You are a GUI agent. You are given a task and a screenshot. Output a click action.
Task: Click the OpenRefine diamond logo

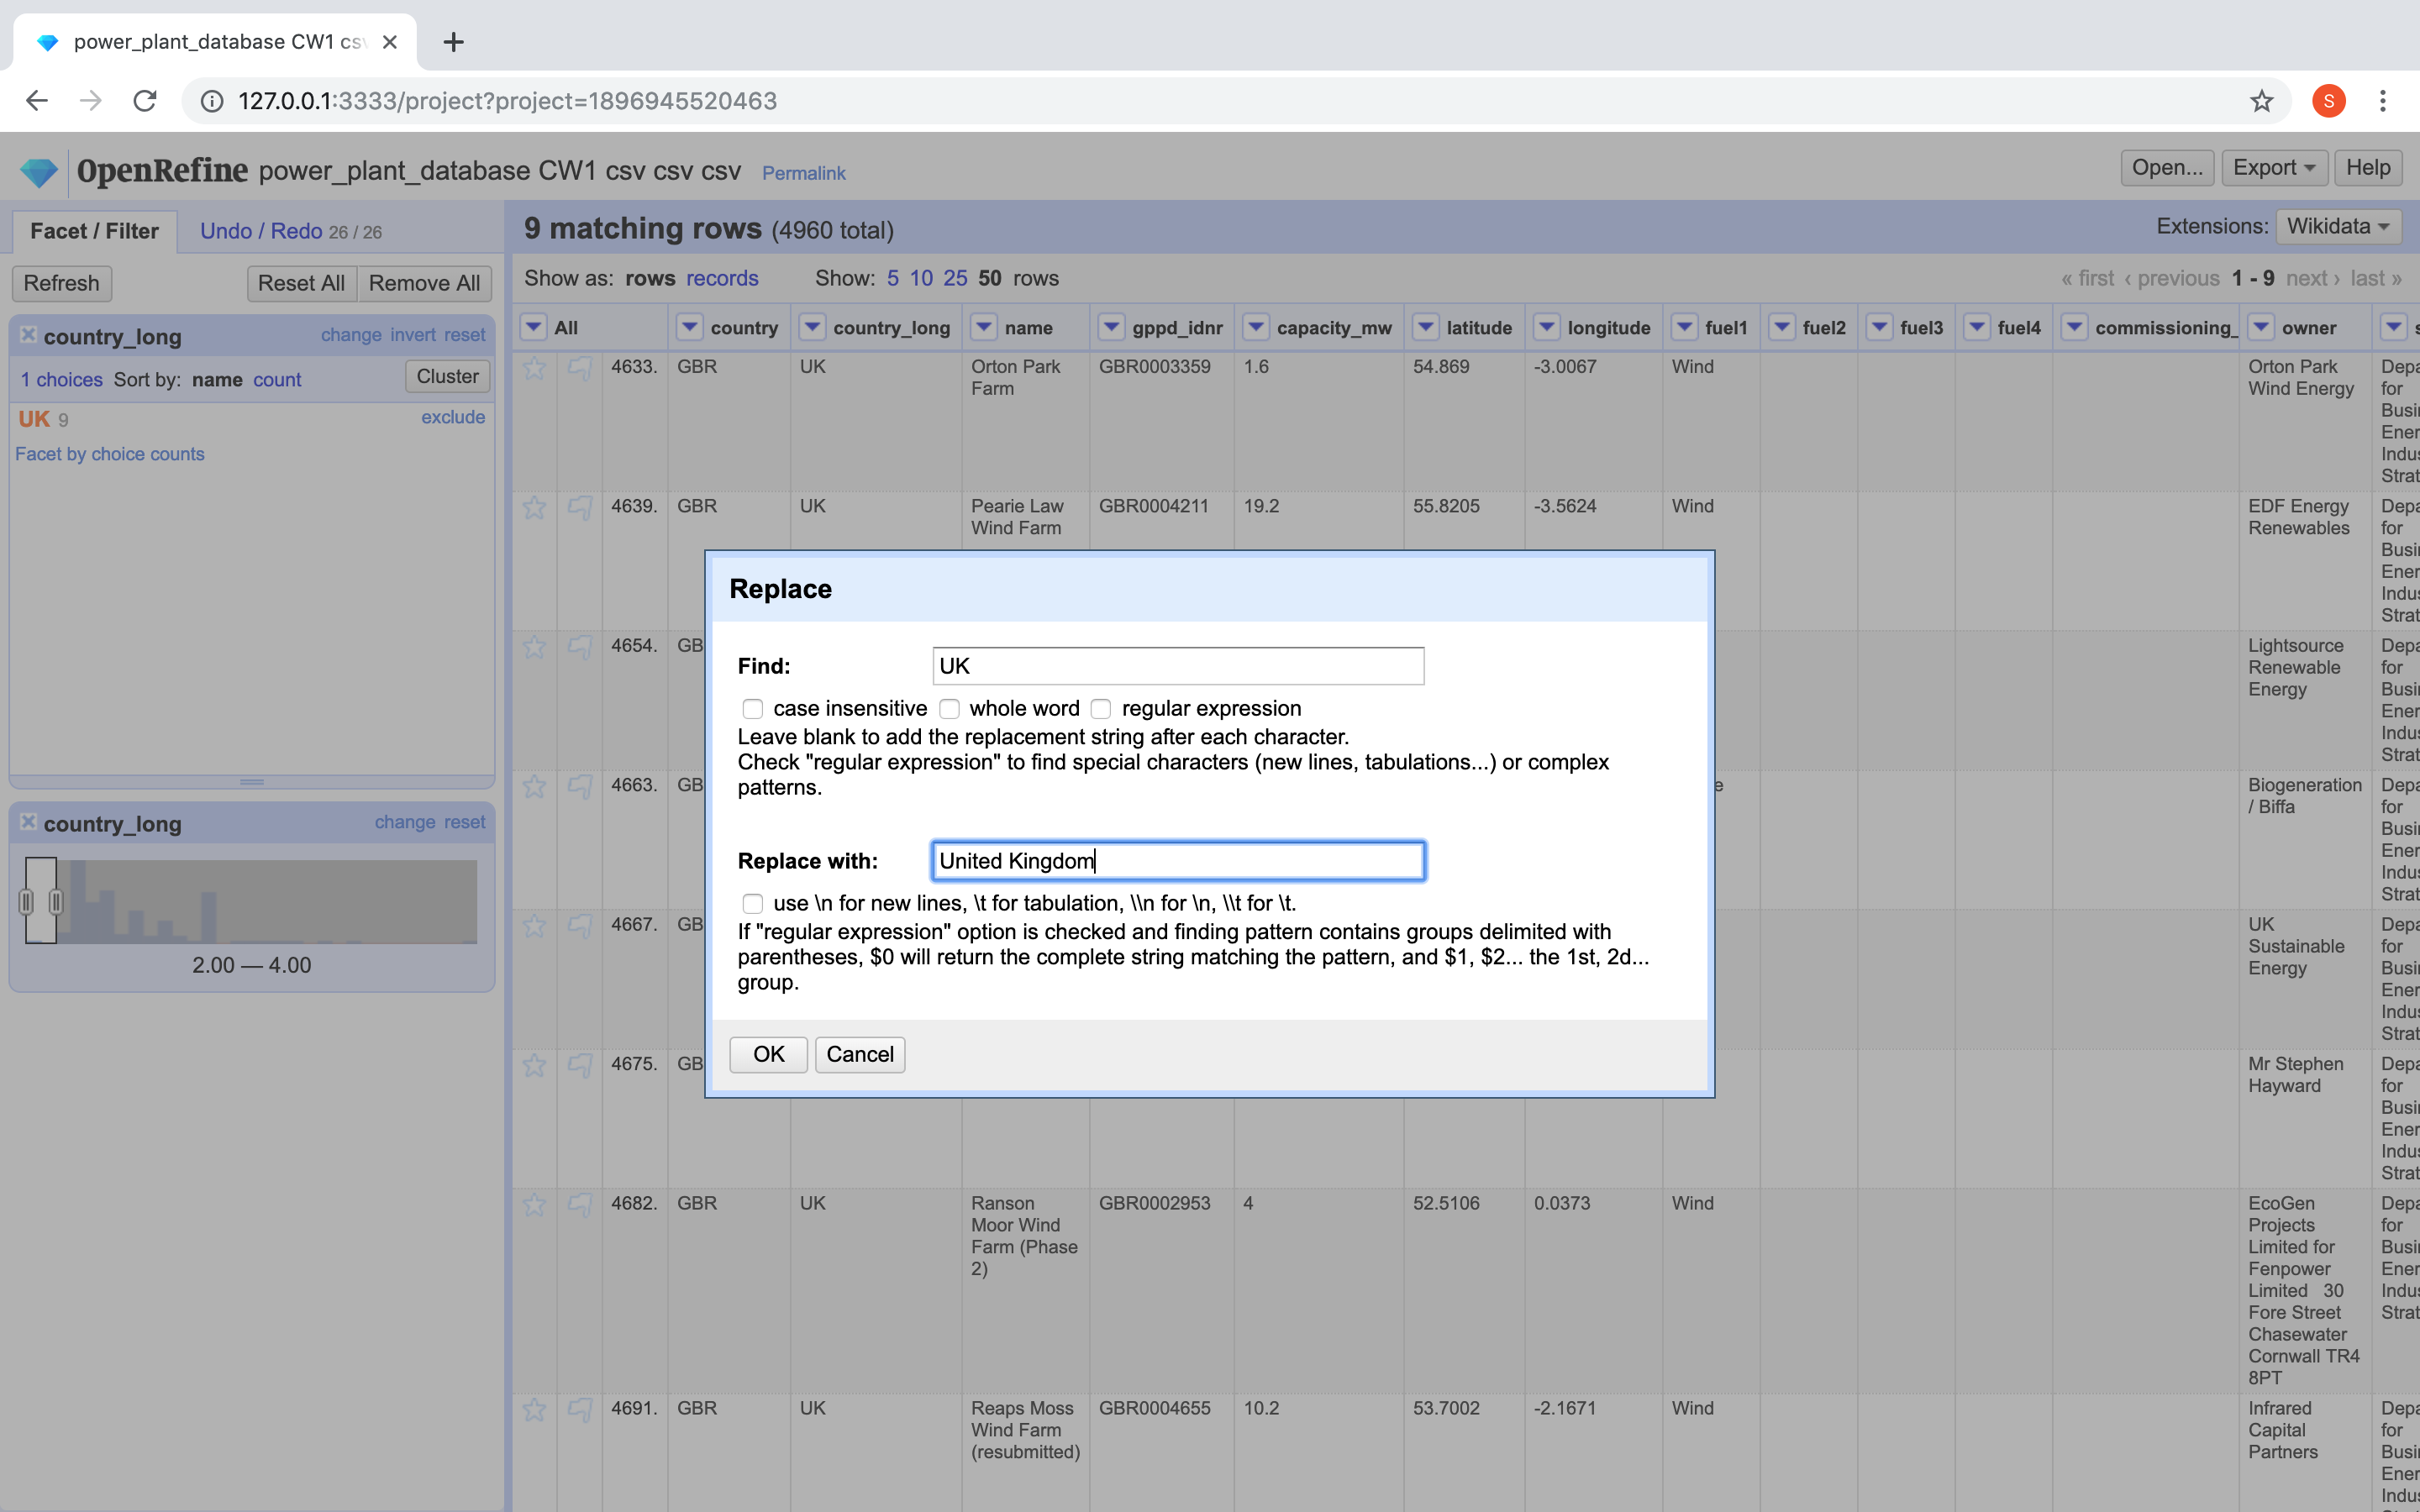point(39,172)
